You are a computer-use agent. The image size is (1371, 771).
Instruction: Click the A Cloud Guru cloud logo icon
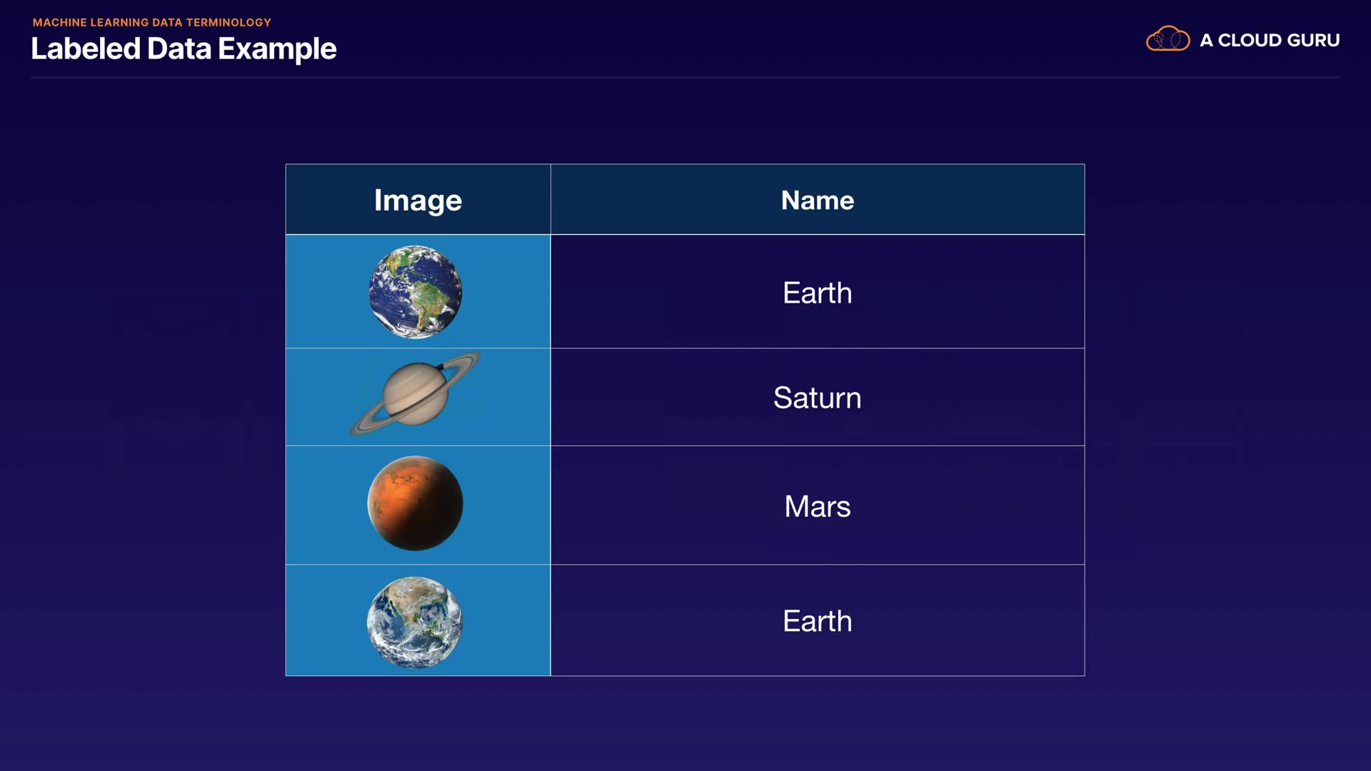(x=1167, y=39)
